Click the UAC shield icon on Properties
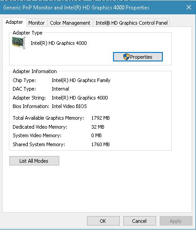This screenshot has width=196, height=230. tap(126, 57)
